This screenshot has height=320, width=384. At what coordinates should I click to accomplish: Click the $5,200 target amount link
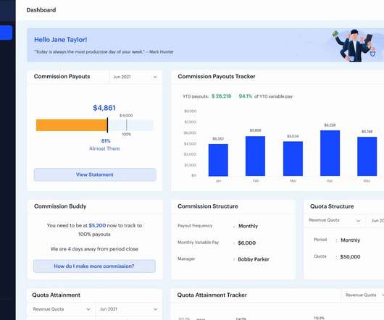(97, 225)
